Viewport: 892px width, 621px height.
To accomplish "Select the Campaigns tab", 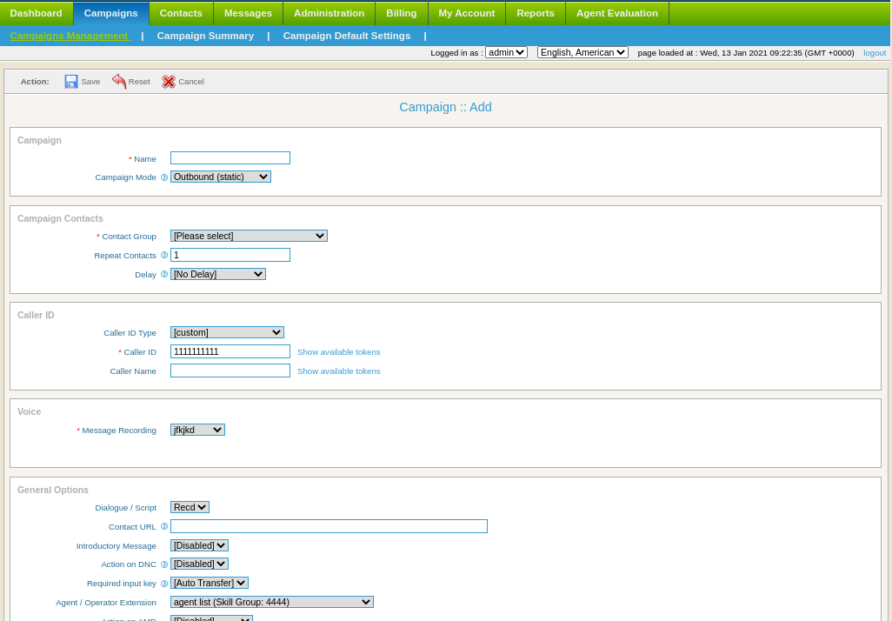I will (111, 13).
